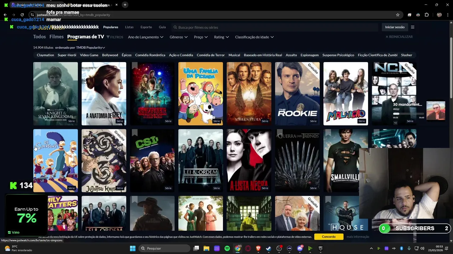The width and height of the screenshot is (453, 254).
Task: Open Bluetooth from the system tray
Action: 402,248
